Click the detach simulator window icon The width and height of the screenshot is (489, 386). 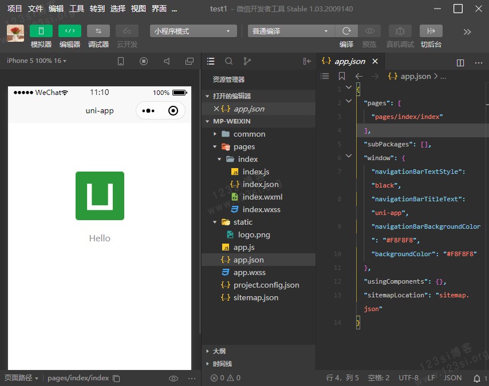190,61
